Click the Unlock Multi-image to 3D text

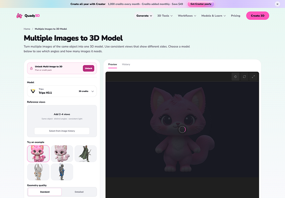(x=48, y=67)
